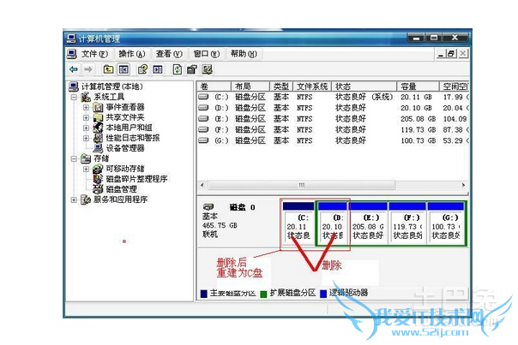Collapse the 系统工具 tree node
This screenshot has height=345, width=518.
(x=74, y=98)
